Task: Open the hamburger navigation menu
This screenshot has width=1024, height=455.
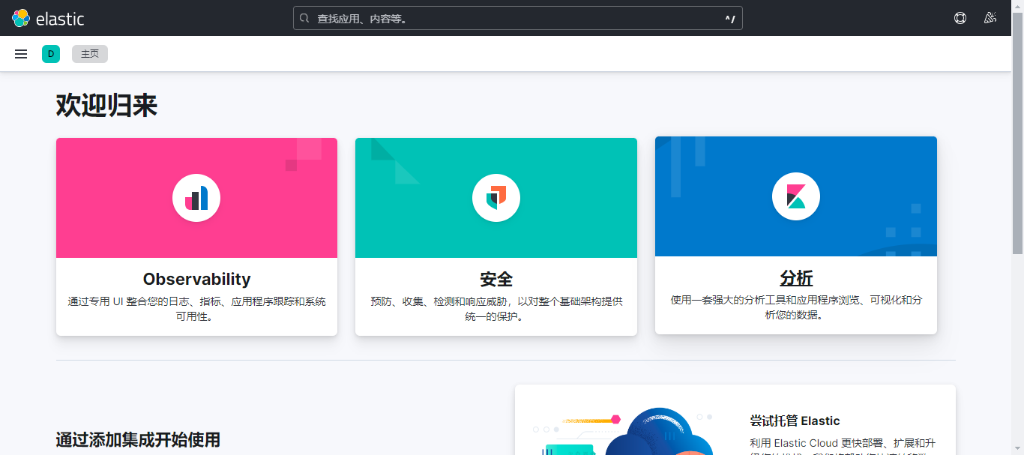Action: coord(21,54)
